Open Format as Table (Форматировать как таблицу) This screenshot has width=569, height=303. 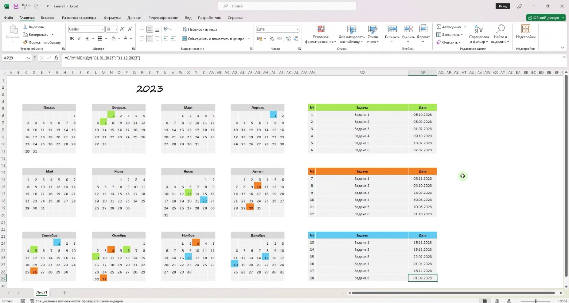point(351,34)
